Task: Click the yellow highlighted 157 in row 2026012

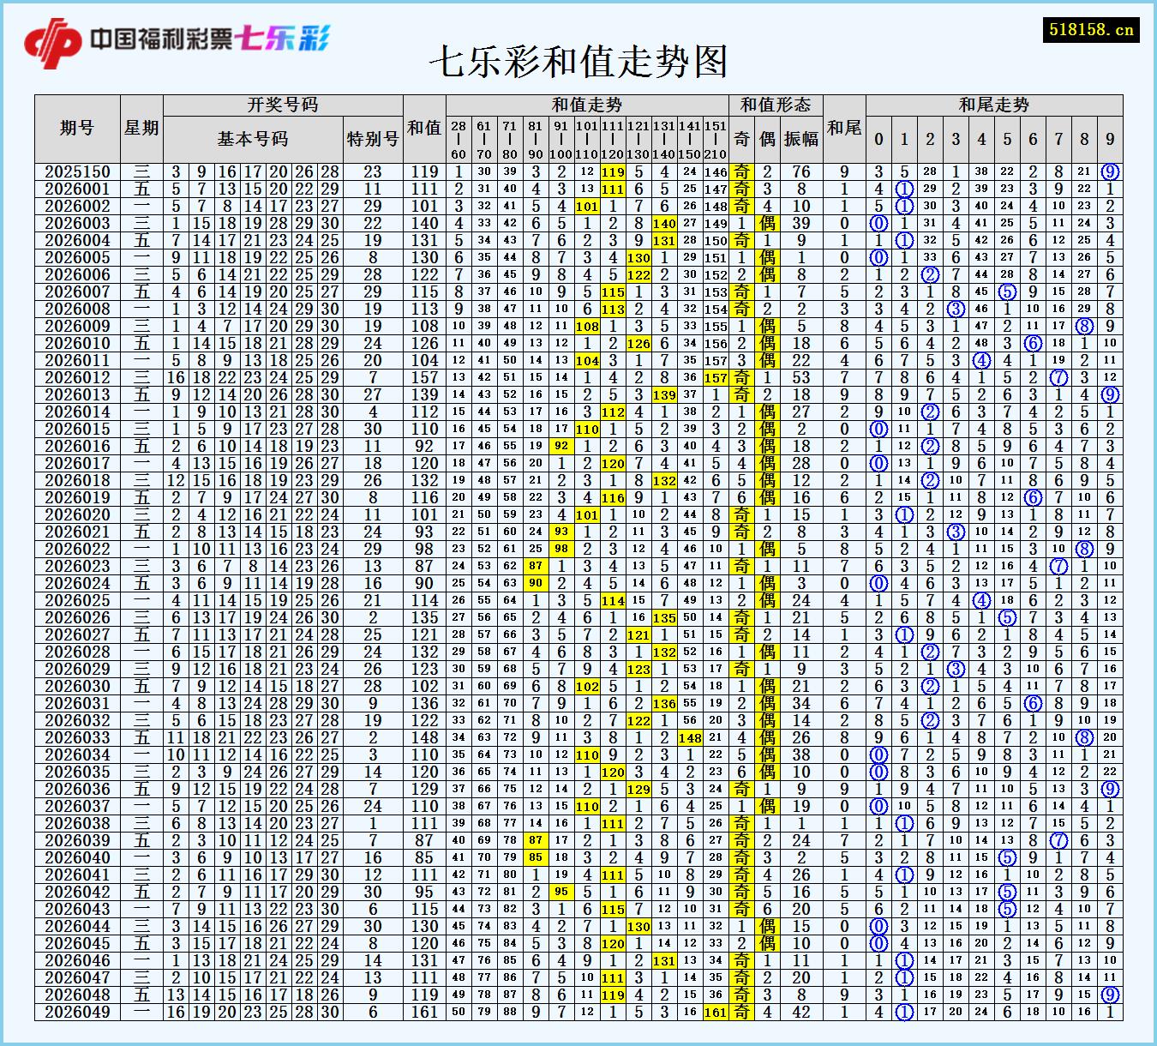Action: coord(716,378)
